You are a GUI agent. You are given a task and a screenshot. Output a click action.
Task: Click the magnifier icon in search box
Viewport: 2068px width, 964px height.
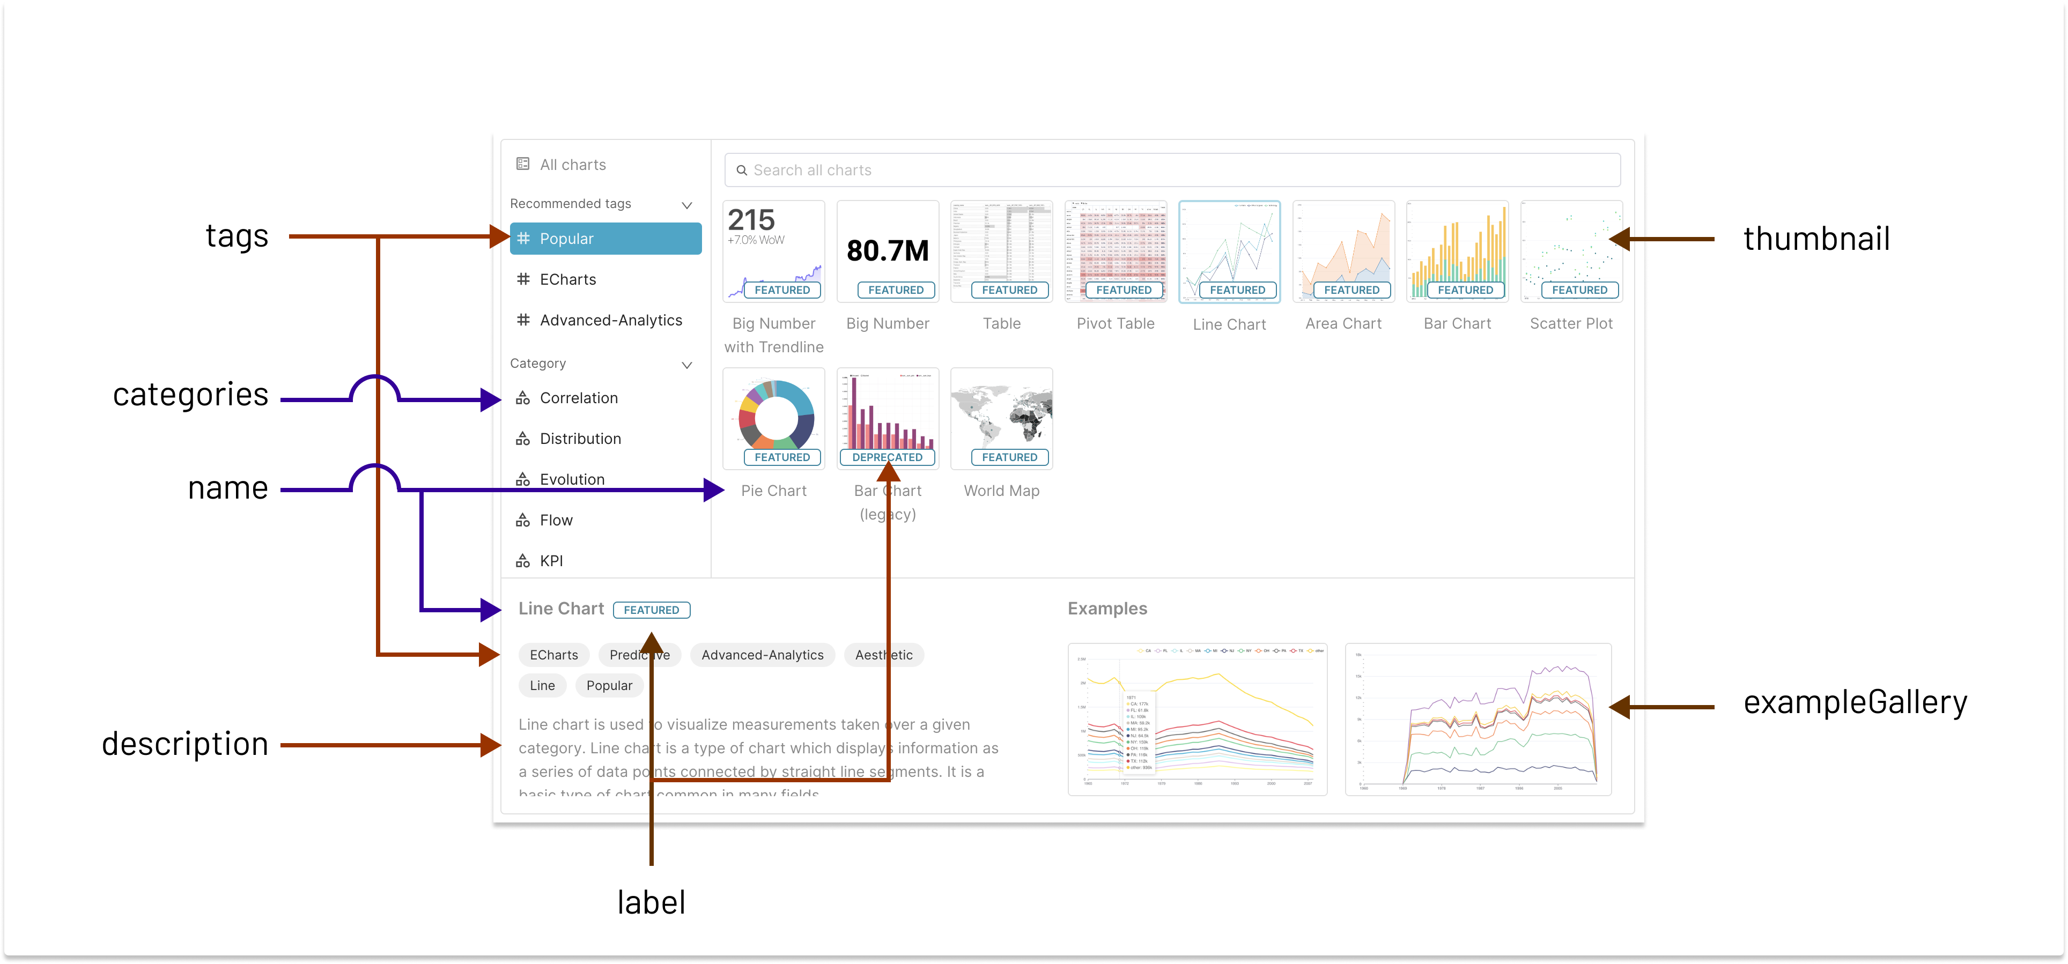point(742,170)
